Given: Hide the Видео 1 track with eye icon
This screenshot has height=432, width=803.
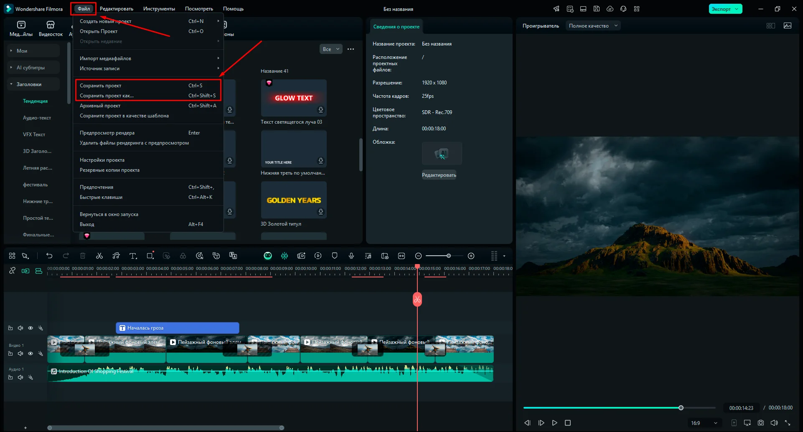Looking at the screenshot, I should coord(30,353).
